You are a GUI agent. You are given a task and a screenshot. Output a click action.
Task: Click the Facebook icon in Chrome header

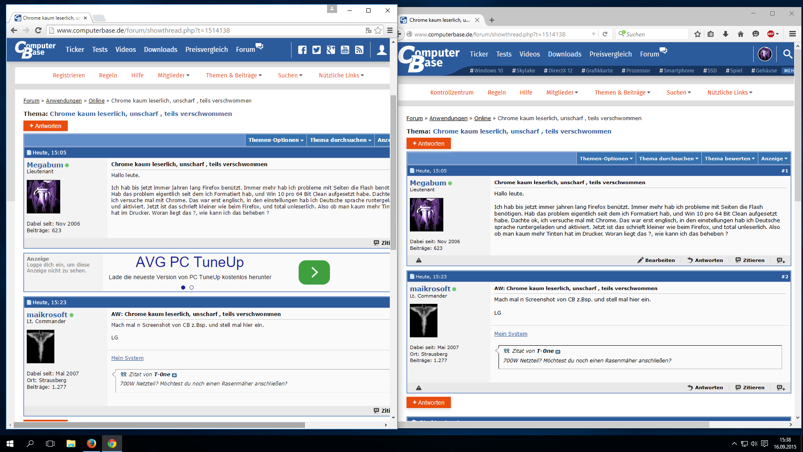click(x=302, y=50)
